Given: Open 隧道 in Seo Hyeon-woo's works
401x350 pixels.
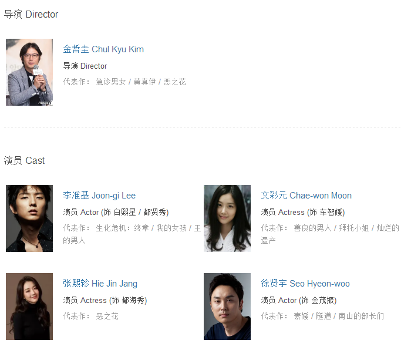Looking at the screenshot, I should pyautogui.click(x=324, y=316).
